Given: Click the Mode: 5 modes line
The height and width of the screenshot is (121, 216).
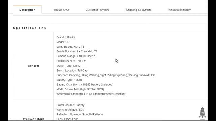Looking at the screenshot, I should (80, 89).
